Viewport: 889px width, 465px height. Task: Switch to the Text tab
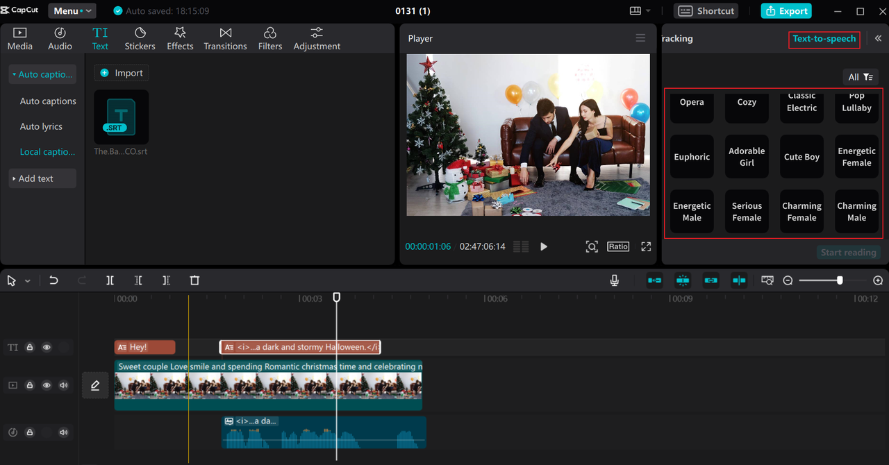[x=100, y=39]
